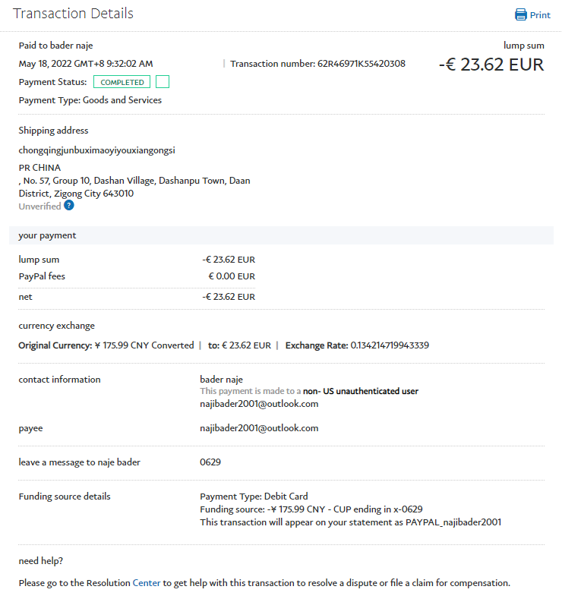Click the 'your payment' section header
Image resolution: width=562 pixels, height=599 pixels.
pos(47,235)
